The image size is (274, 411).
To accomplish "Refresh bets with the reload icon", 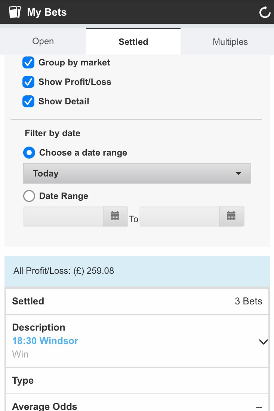I will pyautogui.click(x=265, y=12).
